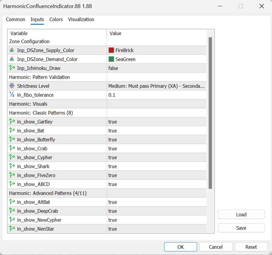Select the in_show_FiveZero variable name

click(x=36, y=175)
